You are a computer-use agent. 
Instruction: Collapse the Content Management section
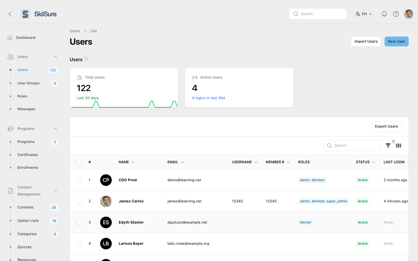(x=55, y=191)
